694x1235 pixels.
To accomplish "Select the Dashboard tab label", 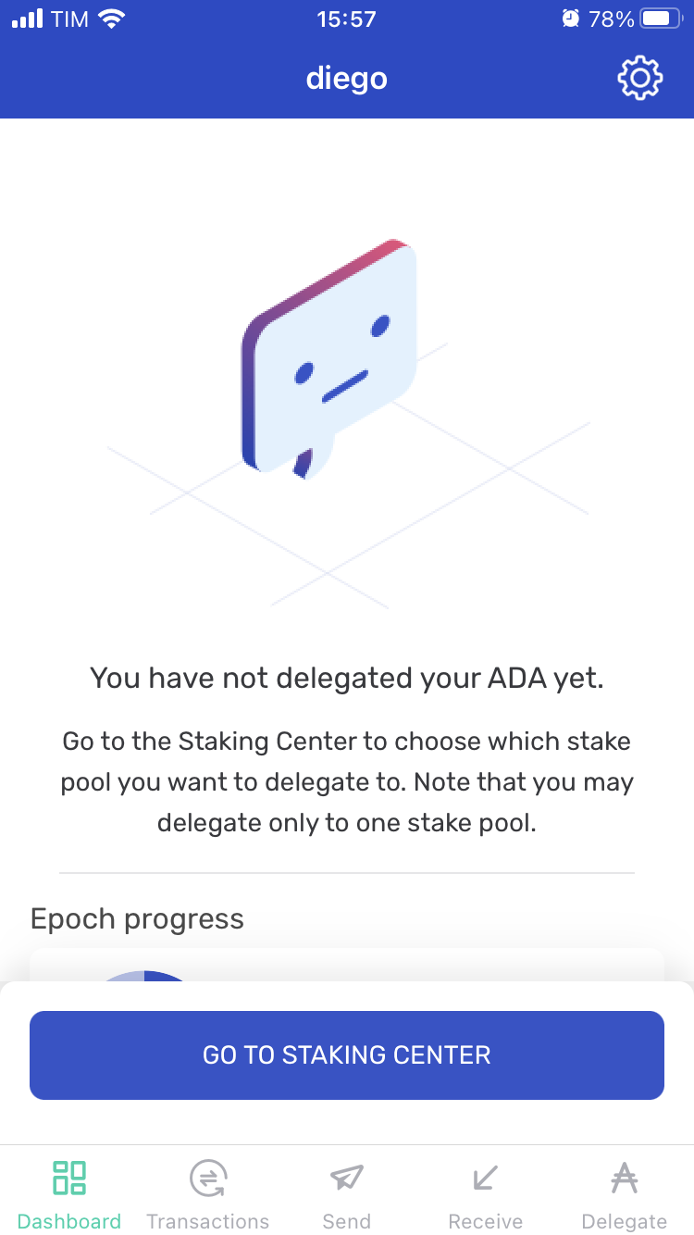I will (69, 1221).
